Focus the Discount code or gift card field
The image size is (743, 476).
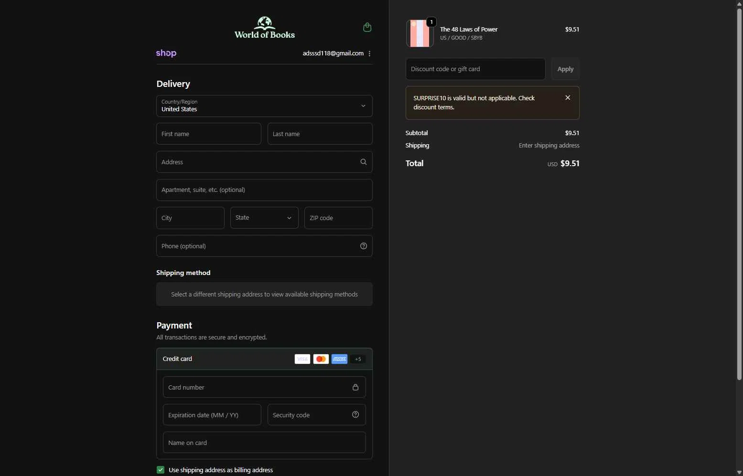[475, 69]
